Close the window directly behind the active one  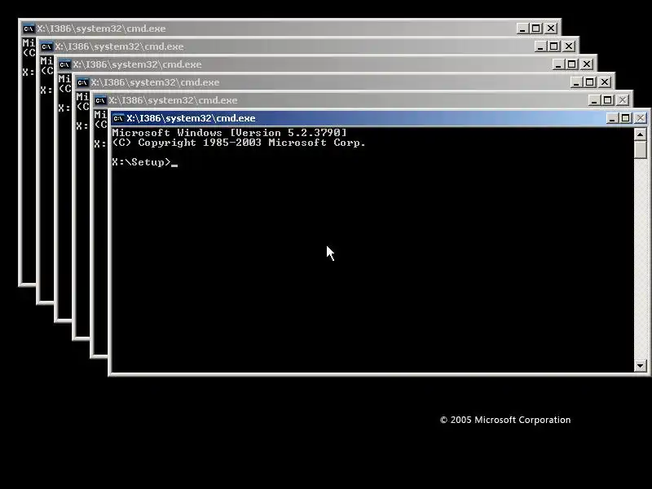(x=623, y=100)
